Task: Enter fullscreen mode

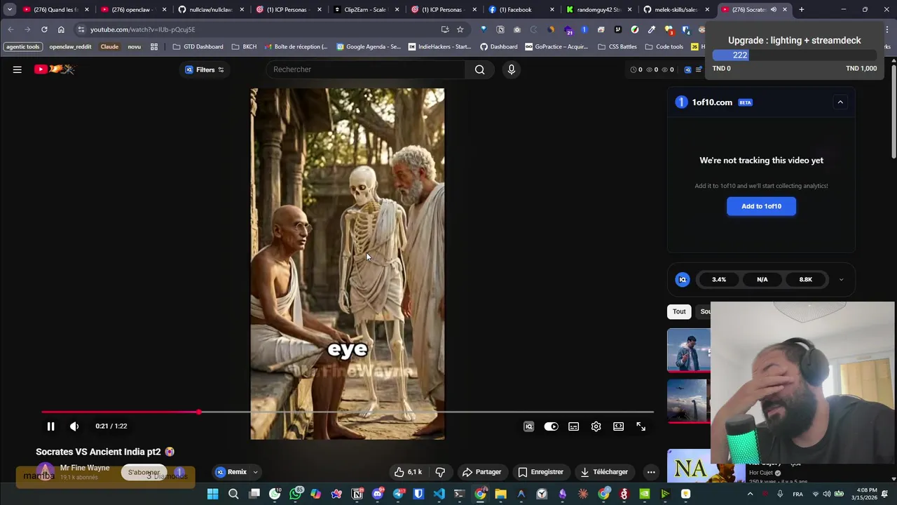Action: coord(641,426)
